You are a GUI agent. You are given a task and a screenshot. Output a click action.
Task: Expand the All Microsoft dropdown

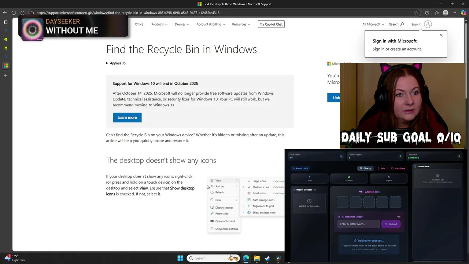(373, 24)
